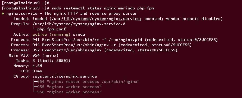The width and height of the screenshot is (242, 98).
Task: Click the systemctl status command text
Action: click(103, 8)
